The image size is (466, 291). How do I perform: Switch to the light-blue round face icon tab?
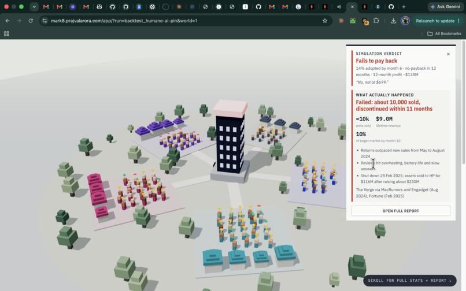[x=298, y=7]
